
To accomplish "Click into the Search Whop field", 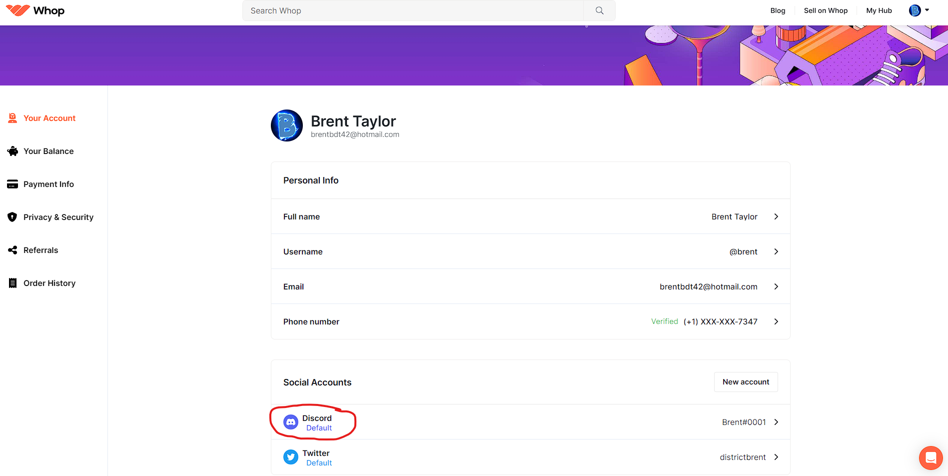I will pyautogui.click(x=413, y=10).
